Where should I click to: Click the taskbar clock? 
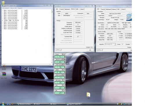pos(129,104)
